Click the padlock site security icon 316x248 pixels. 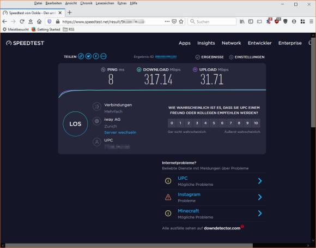click(58, 21)
